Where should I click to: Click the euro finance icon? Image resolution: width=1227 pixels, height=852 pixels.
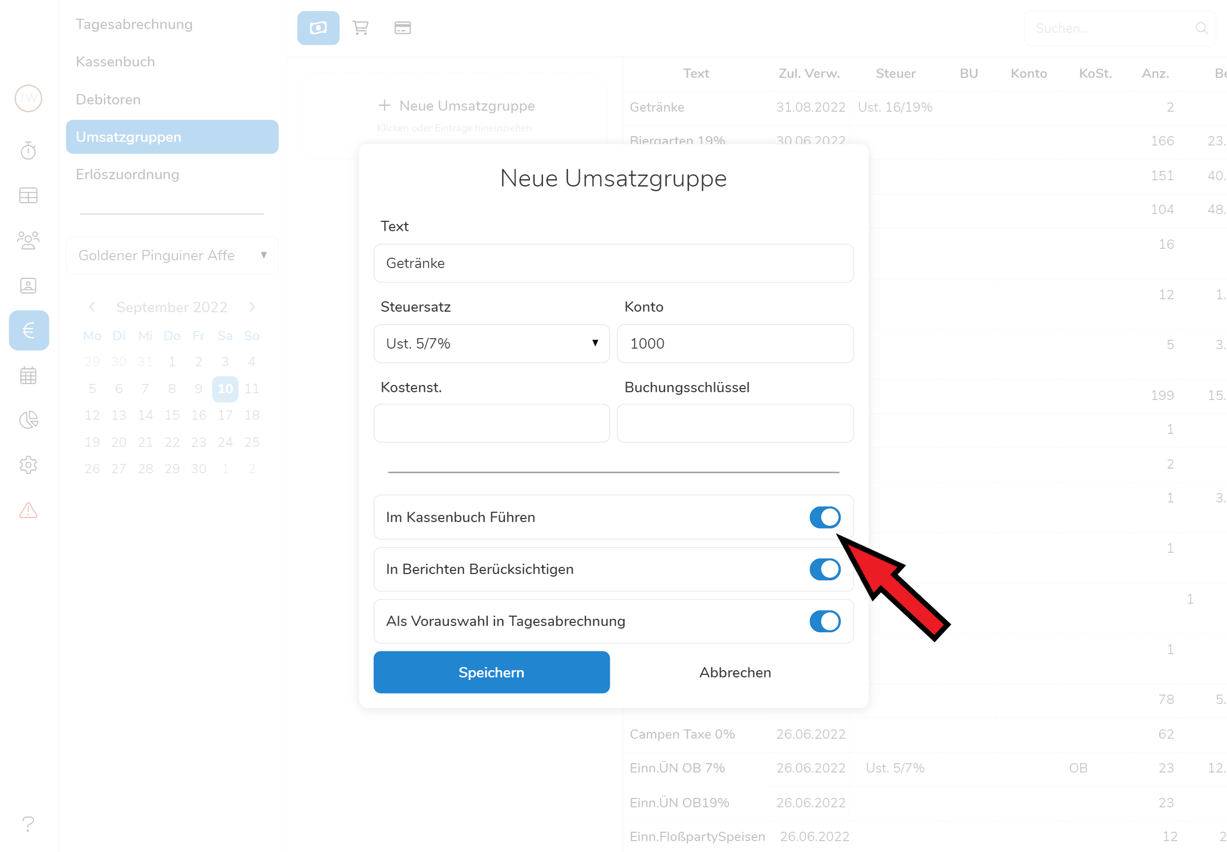tap(29, 330)
